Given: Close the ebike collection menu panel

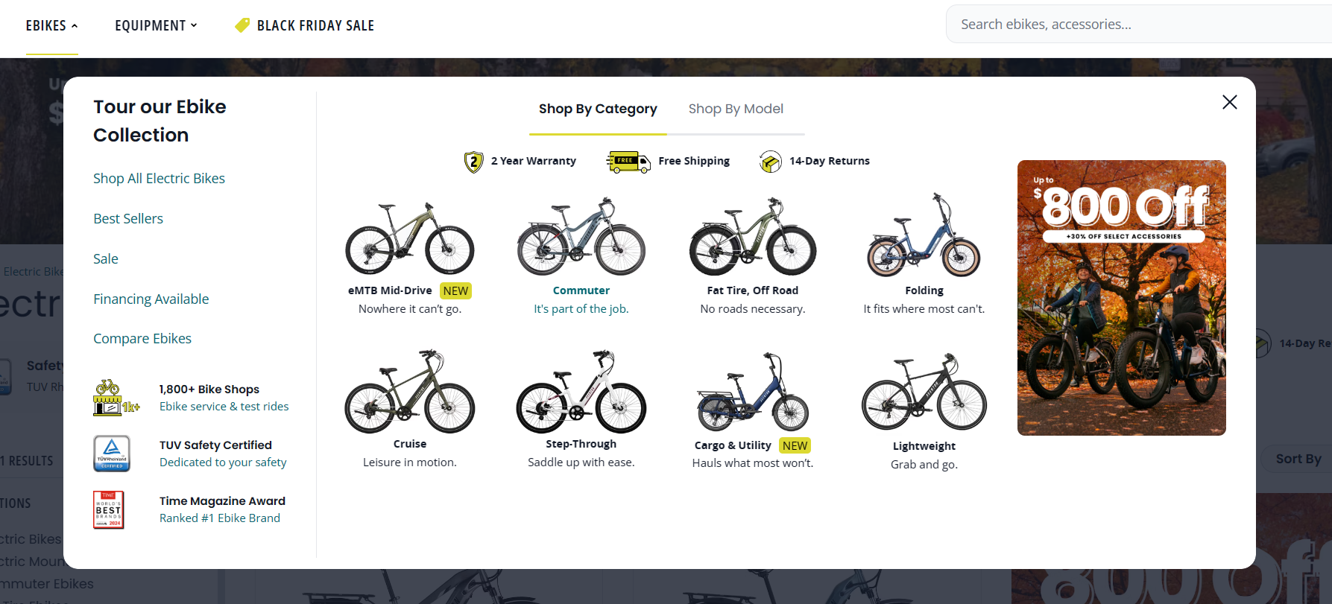Looking at the screenshot, I should point(1229,102).
